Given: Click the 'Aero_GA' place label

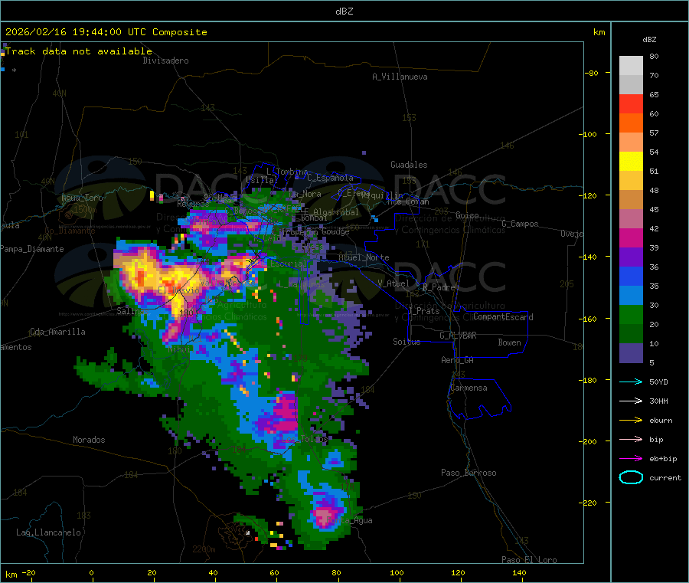Looking at the screenshot, I should tap(458, 360).
